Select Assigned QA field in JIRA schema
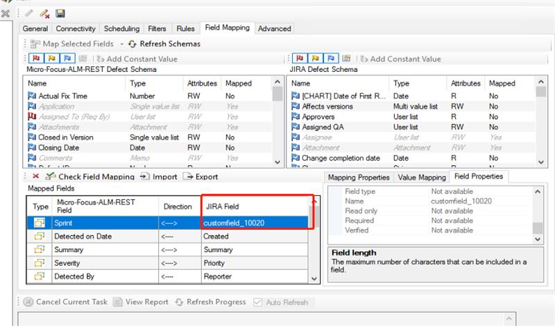 (412, 127)
